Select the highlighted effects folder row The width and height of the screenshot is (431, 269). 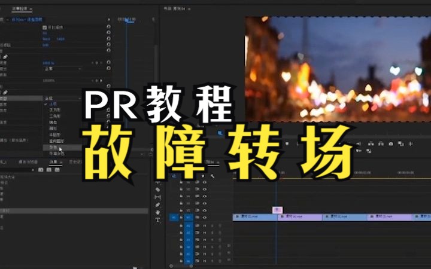pyautogui.click(x=74, y=211)
